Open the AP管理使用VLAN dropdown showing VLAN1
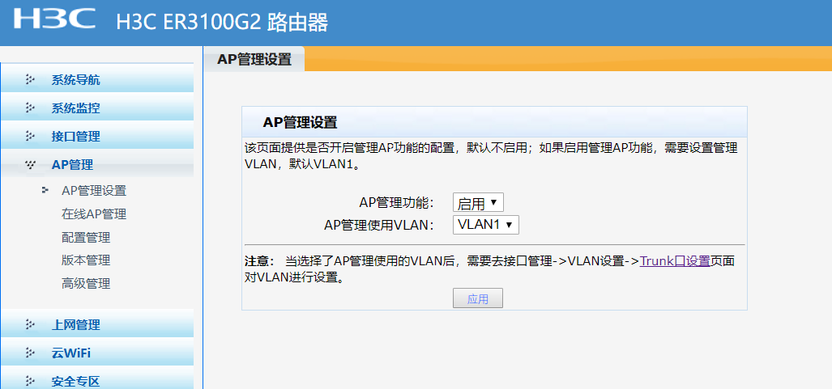Screen dimensions: 832x389 pos(485,225)
